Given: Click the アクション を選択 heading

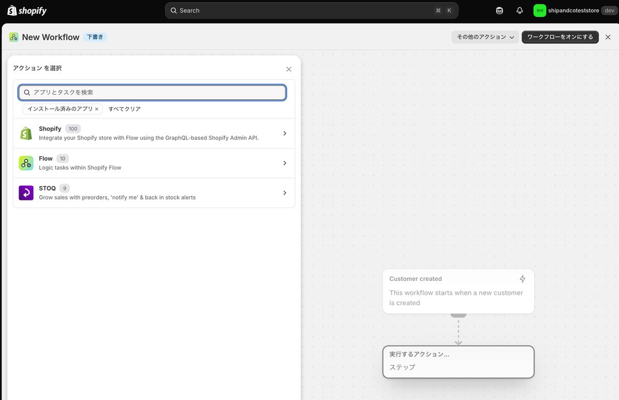Looking at the screenshot, I should (37, 68).
